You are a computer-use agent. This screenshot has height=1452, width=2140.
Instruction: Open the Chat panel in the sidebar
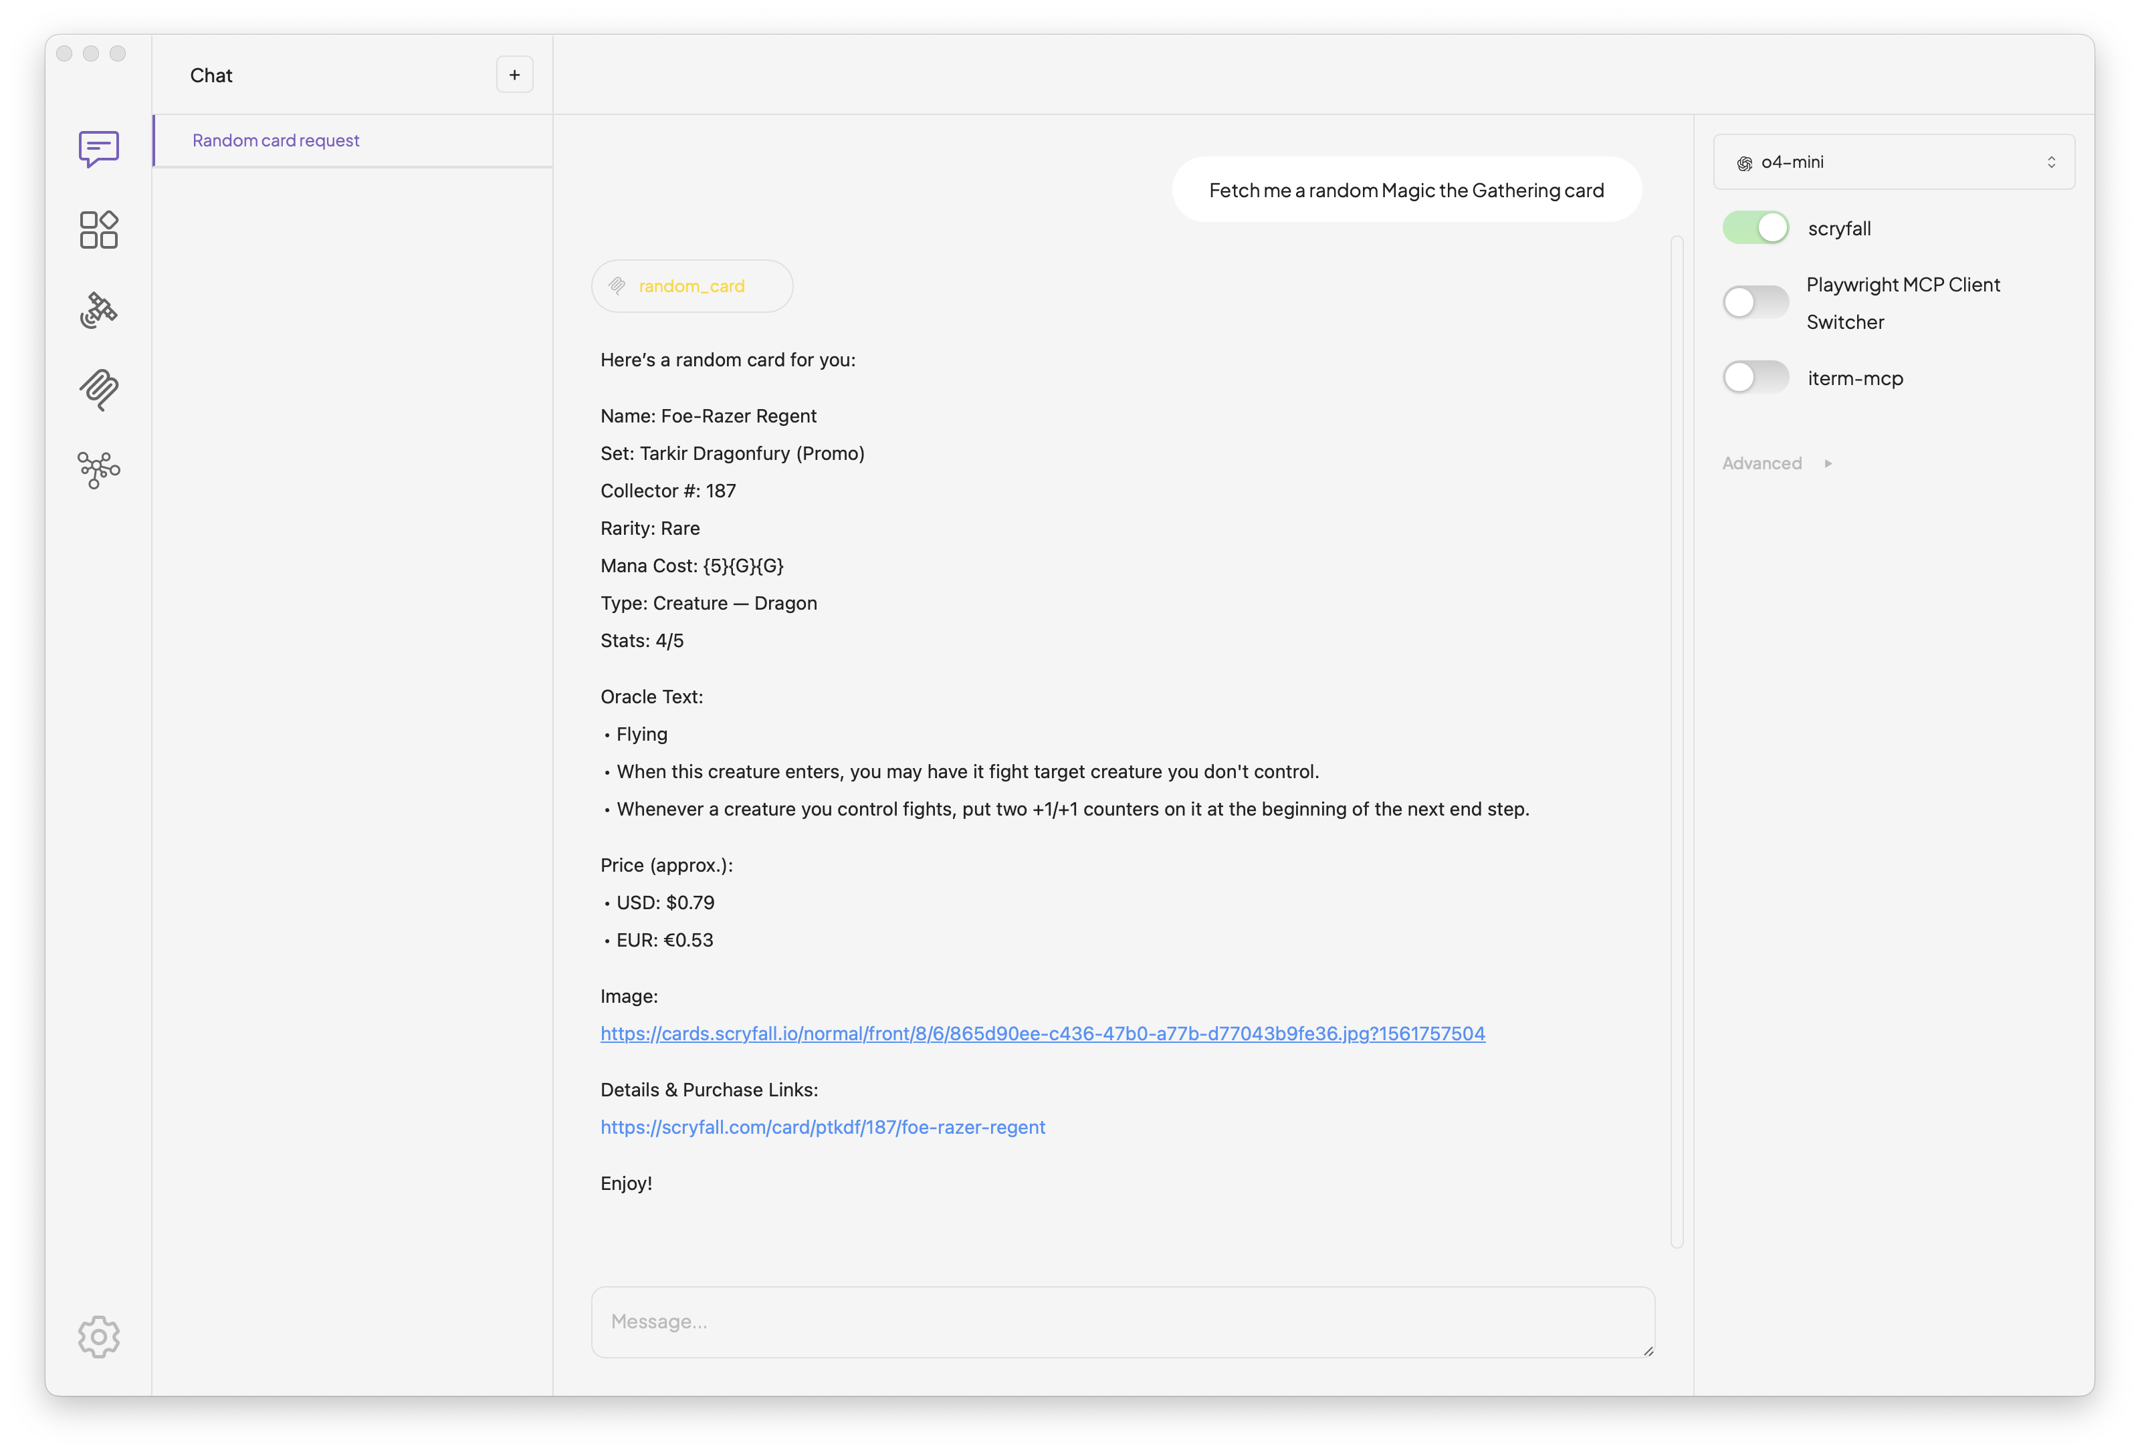pos(98,148)
